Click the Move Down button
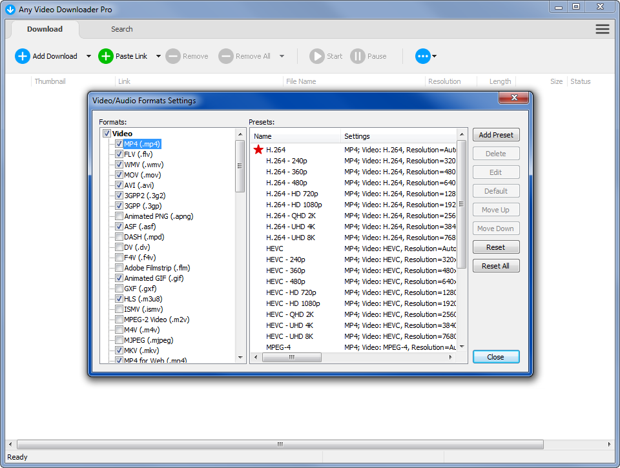Viewport: 620px width, 468px height. point(496,229)
